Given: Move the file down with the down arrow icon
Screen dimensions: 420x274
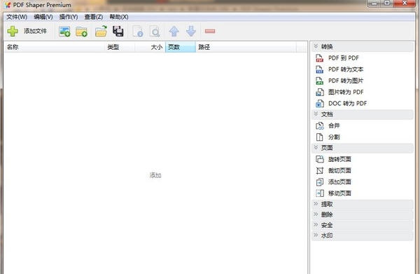Looking at the screenshot, I should click(x=191, y=32).
